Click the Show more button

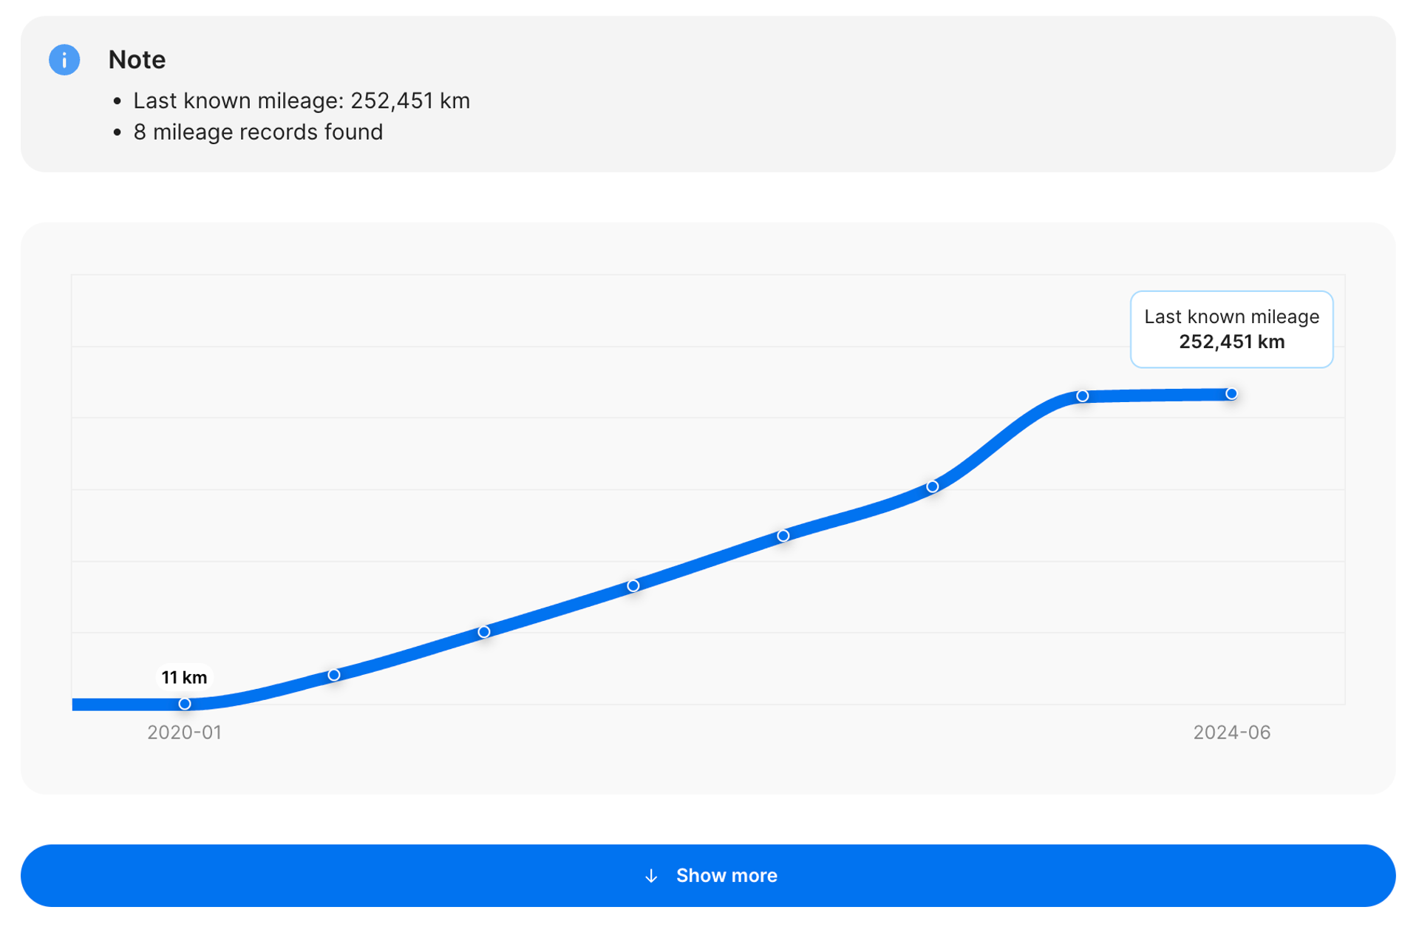tap(707, 875)
